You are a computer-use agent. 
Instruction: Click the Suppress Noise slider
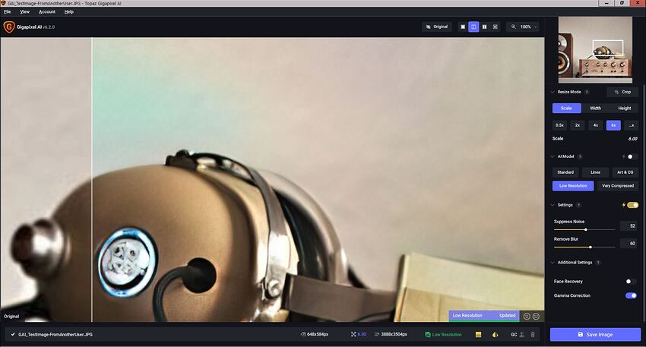[584, 229]
